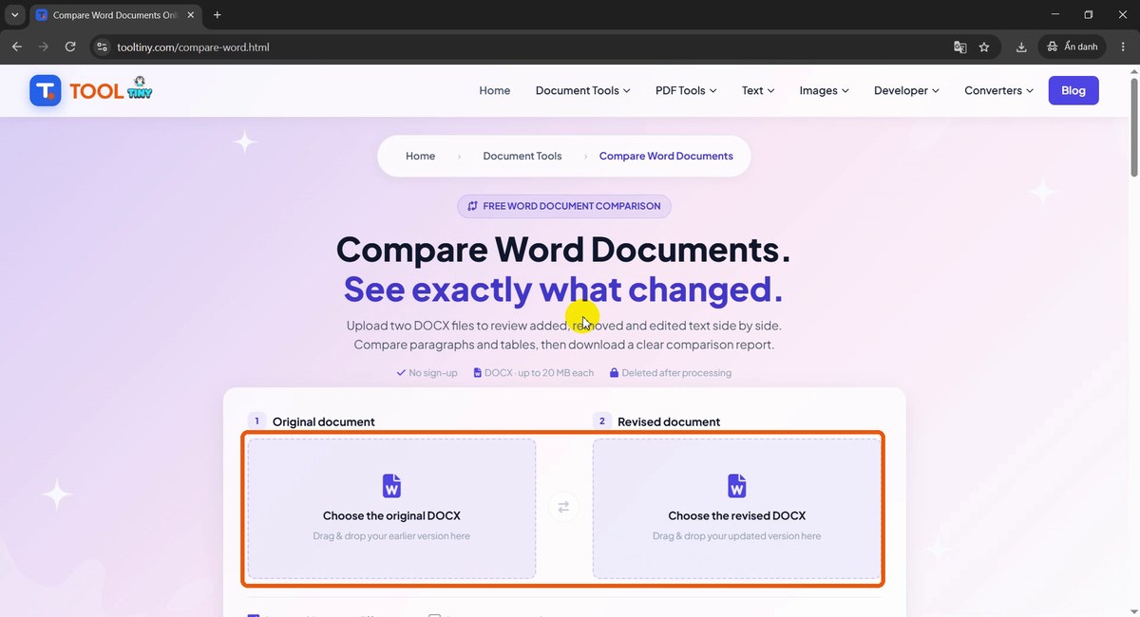The height and width of the screenshot is (617, 1140).
Task: Expand the Document Tools dropdown
Action: point(582,90)
